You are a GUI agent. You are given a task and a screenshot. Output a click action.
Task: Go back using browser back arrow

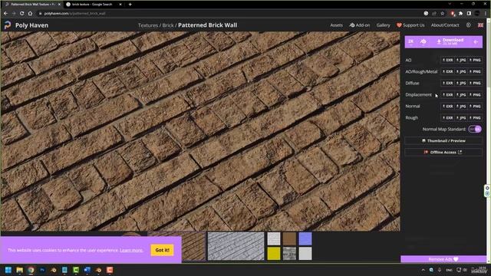pos(5,14)
